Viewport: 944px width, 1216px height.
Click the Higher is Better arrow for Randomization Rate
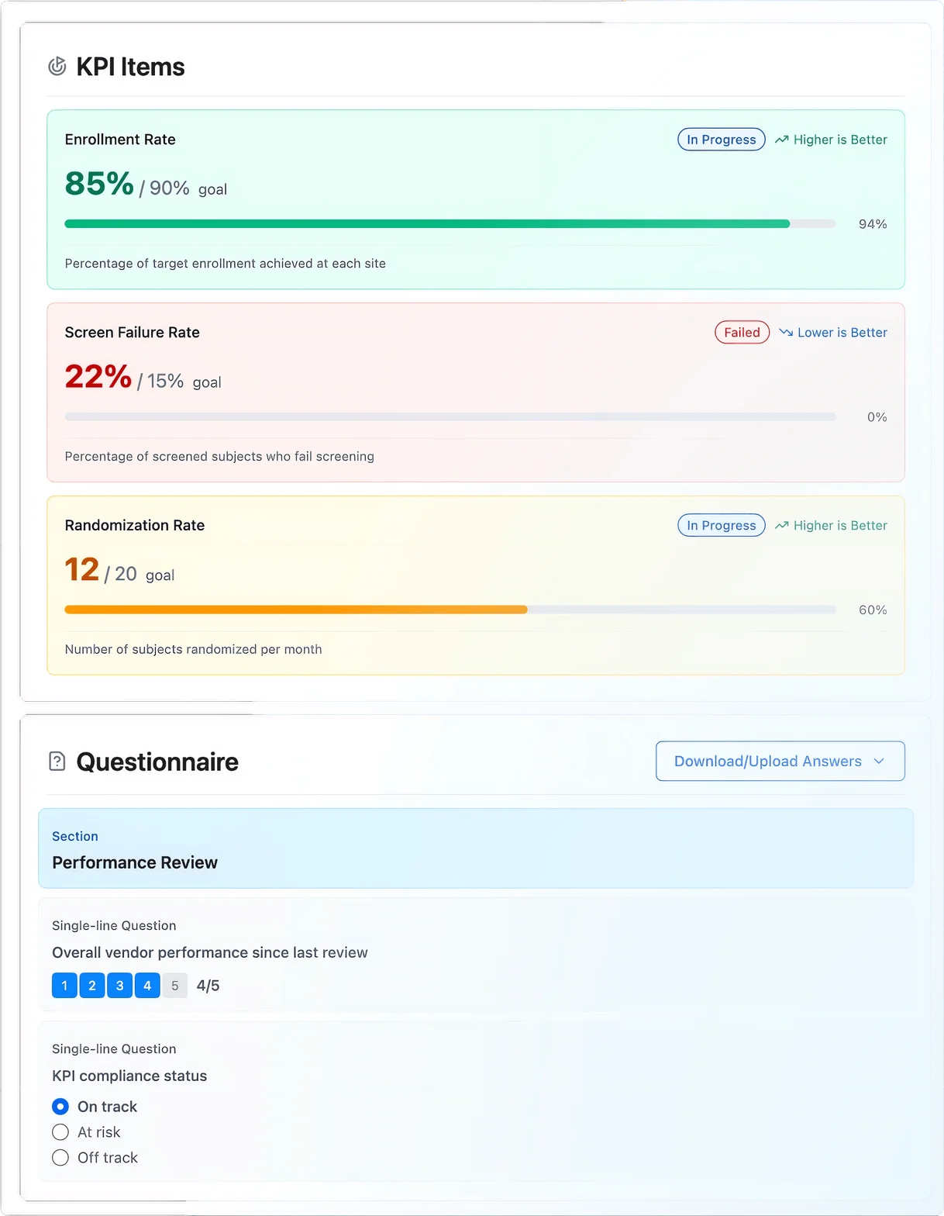(x=783, y=525)
